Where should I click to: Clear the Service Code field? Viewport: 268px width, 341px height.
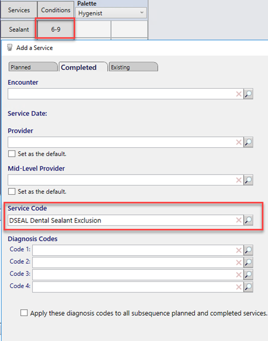tap(239, 220)
